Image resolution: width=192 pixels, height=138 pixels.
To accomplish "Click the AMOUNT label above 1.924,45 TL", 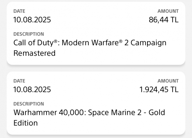I will [168, 81].
